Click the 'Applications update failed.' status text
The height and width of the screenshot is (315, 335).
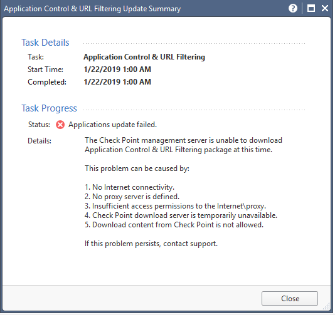tap(112, 125)
